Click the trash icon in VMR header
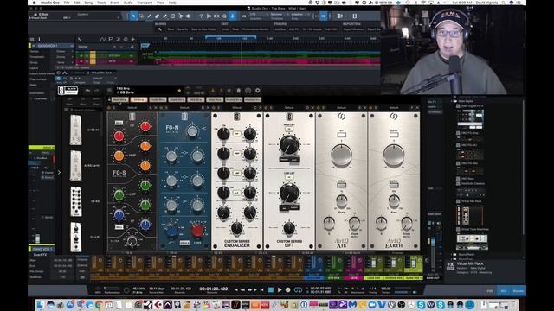 point(239,91)
